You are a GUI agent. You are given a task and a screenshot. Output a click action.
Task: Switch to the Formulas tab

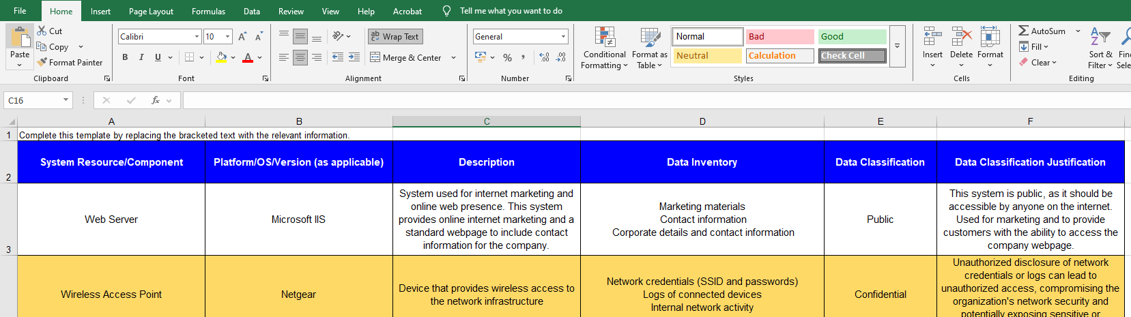208,11
